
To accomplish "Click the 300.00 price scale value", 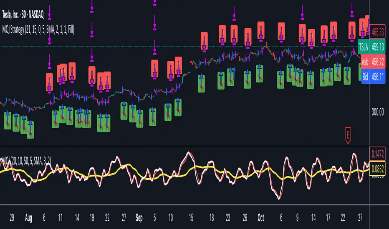I will [x=378, y=112].
